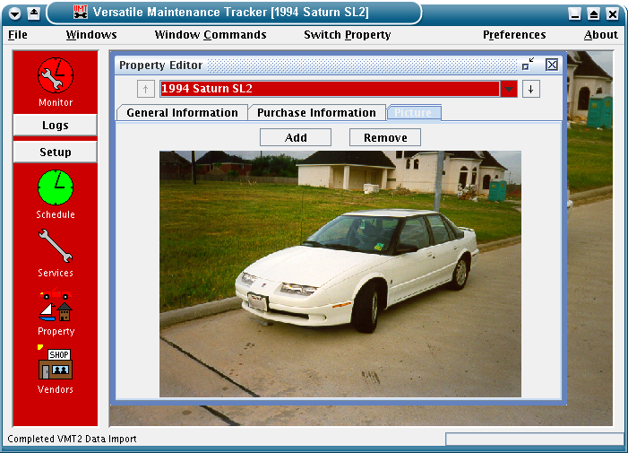Open the Monitor clock-wrench icon
628x453 pixels.
[x=56, y=75]
